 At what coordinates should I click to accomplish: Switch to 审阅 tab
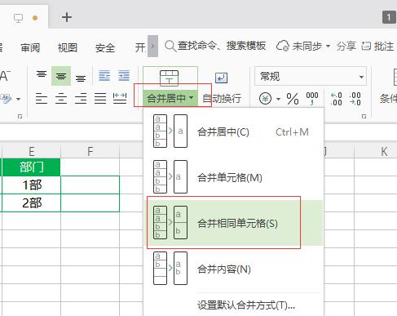point(30,47)
